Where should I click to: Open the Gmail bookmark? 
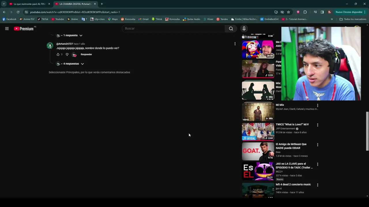pyautogui.click(x=143, y=19)
